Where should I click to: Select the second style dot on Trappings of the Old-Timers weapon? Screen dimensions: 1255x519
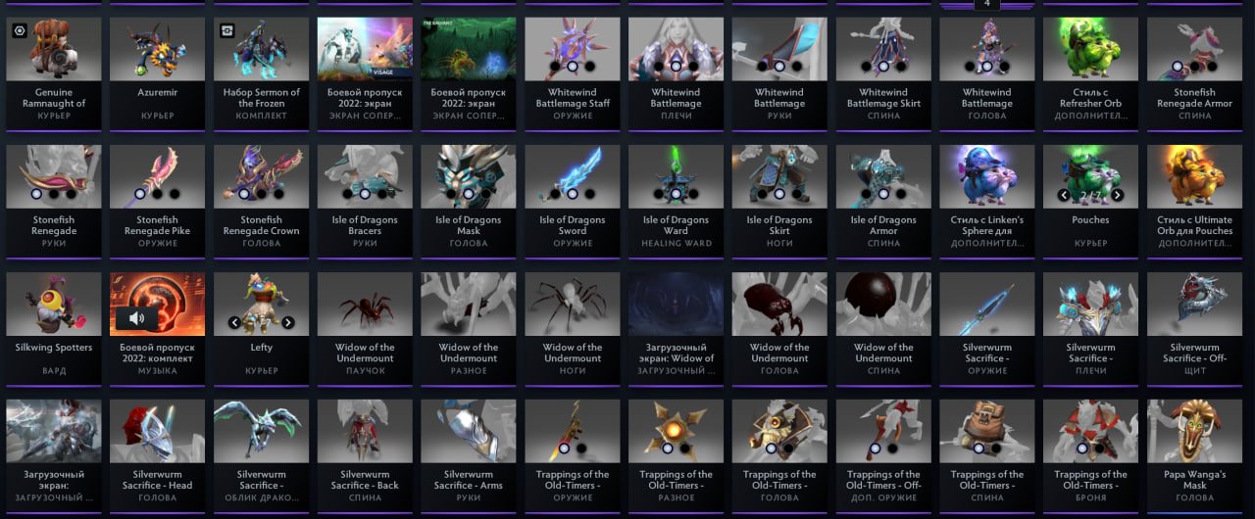tap(582, 448)
